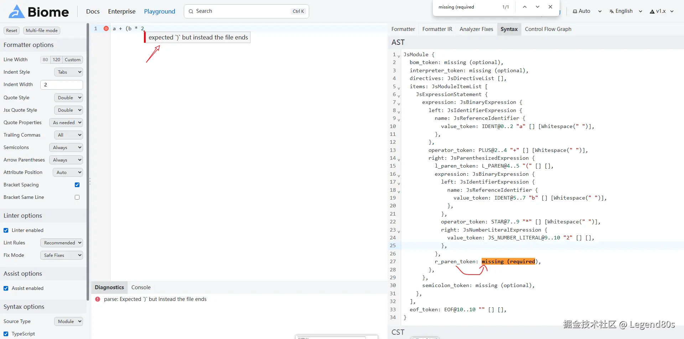This screenshot has width=684, height=339.
Task: Open Semicolons dropdown
Action: pos(66,148)
